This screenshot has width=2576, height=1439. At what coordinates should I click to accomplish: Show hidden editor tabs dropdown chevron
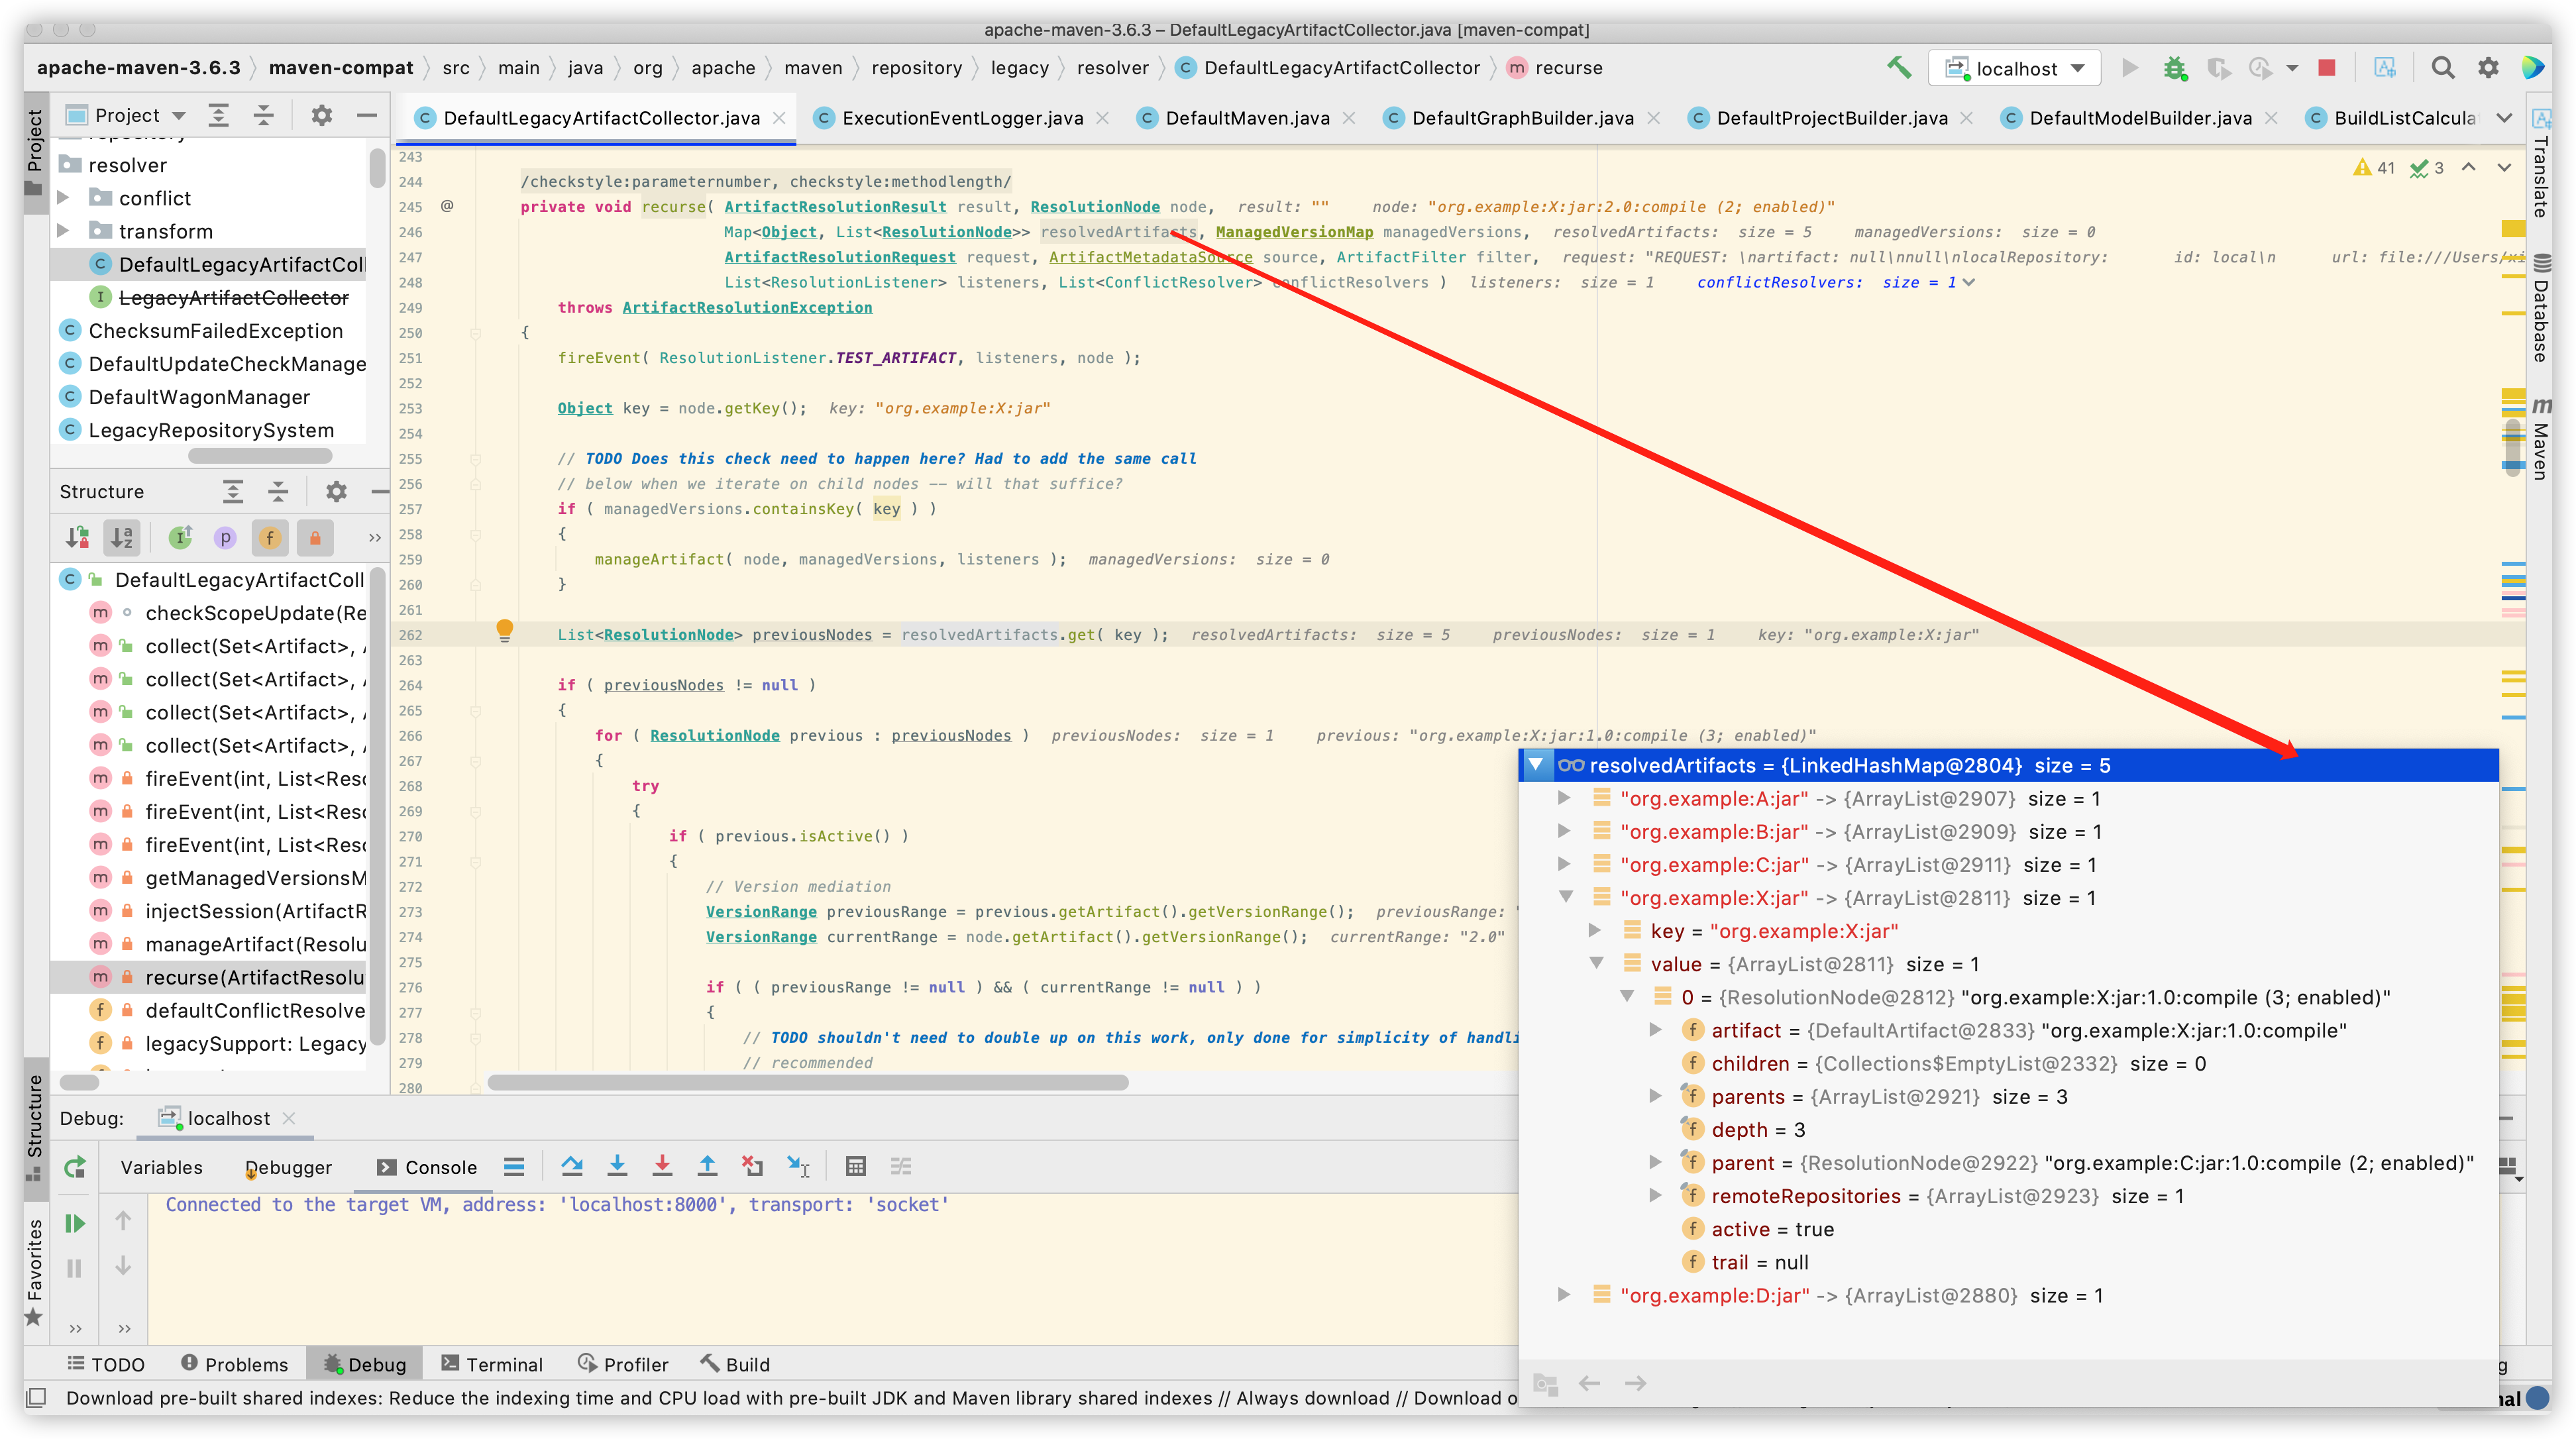pyautogui.click(x=2503, y=118)
